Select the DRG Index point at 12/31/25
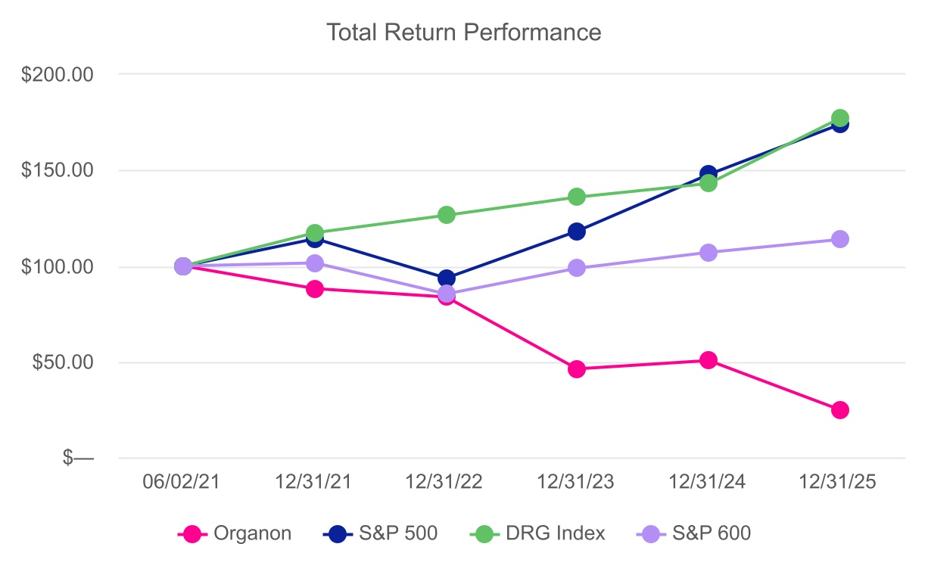The width and height of the screenshot is (928, 575). tap(839, 117)
